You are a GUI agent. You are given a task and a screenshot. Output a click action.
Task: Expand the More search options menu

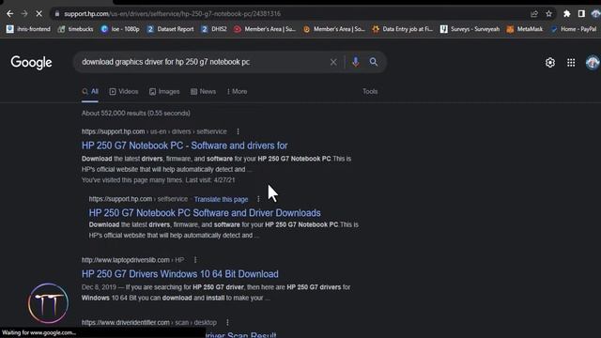point(237,92)
